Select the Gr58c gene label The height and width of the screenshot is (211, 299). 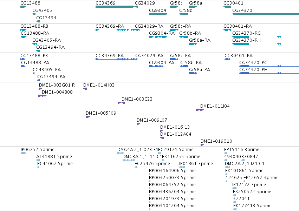tap(176, 3)
